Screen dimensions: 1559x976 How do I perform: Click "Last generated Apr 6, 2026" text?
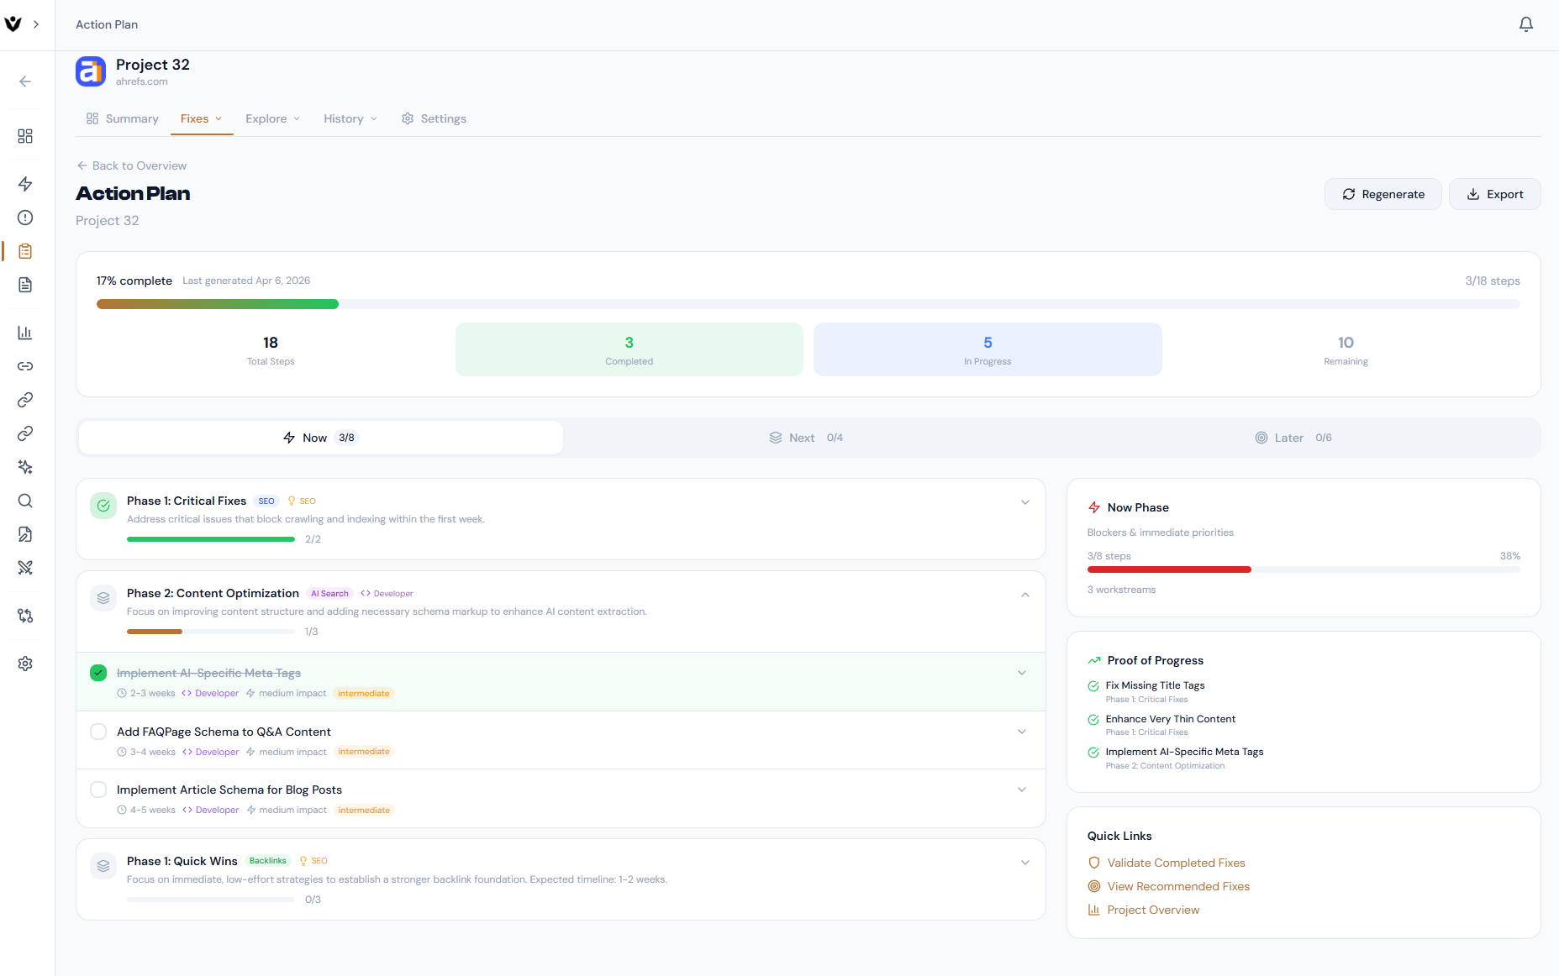tap(246, 281)
